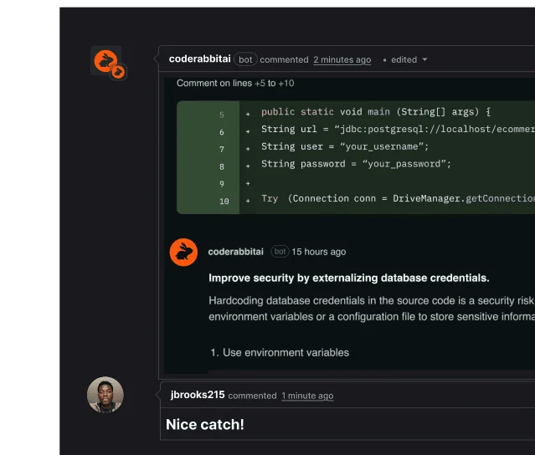Click the 'Try (Connection conn' code line
Viewport: 535px width, 455px height.
tap(398, 198)
